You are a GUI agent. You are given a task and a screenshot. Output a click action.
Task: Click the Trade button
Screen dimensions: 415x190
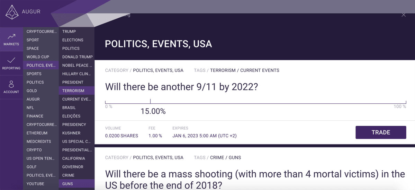click(x=381, y=132)
